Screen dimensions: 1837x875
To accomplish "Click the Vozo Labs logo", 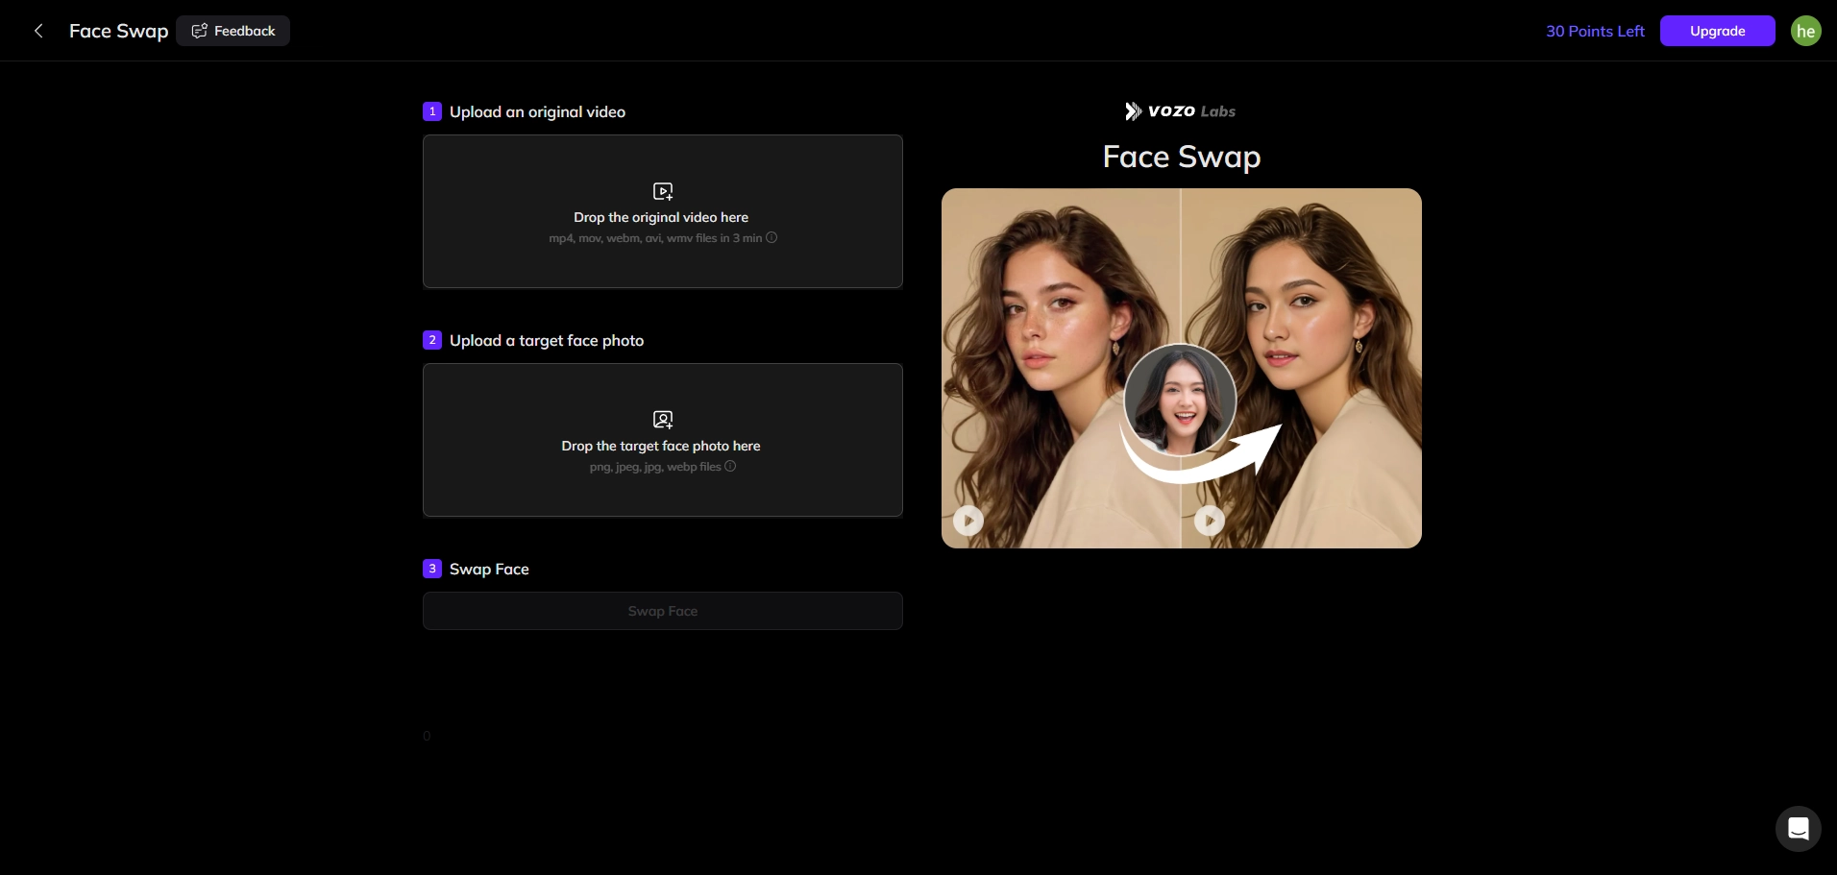I will [1181, 111].
